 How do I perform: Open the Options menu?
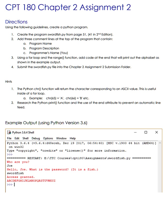pyautogui.click(x=48, y=138)
